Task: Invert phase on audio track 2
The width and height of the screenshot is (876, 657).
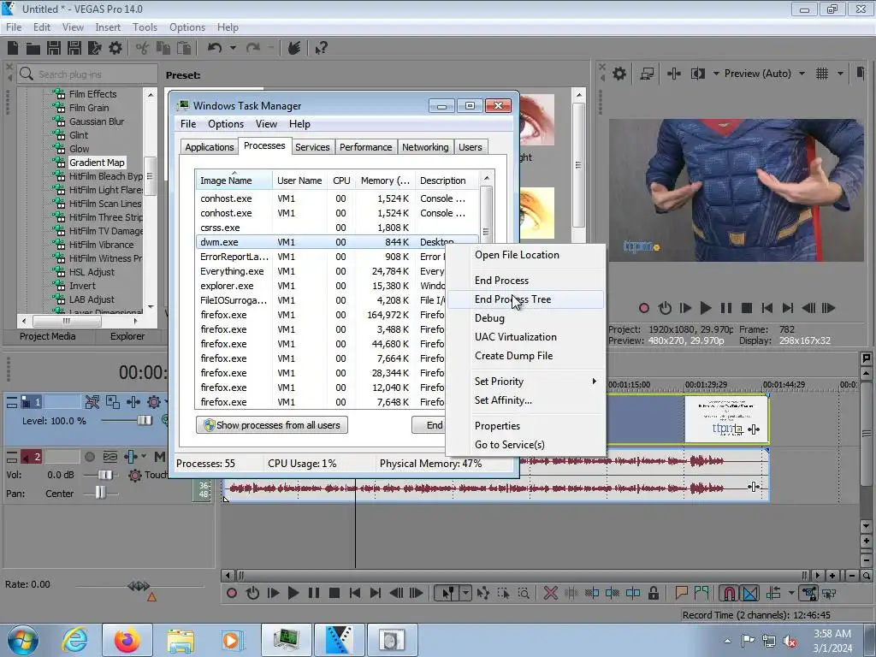Action: click(110, 457)
